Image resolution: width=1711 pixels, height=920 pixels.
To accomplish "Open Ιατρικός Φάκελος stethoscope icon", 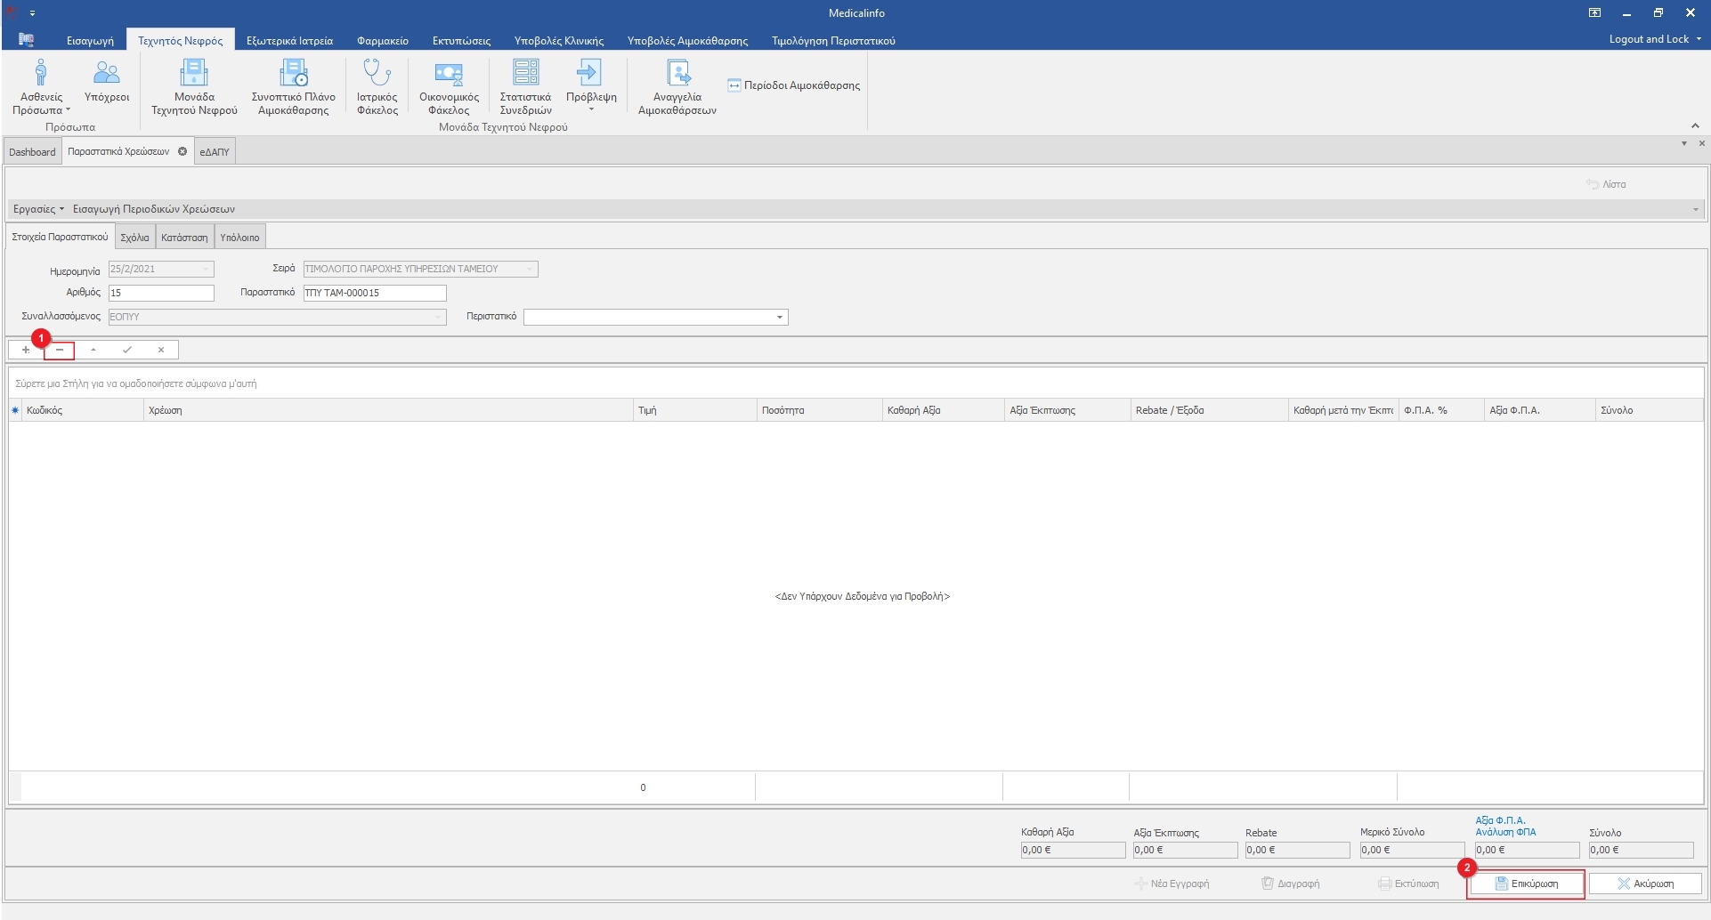I will tap(377, 73).
